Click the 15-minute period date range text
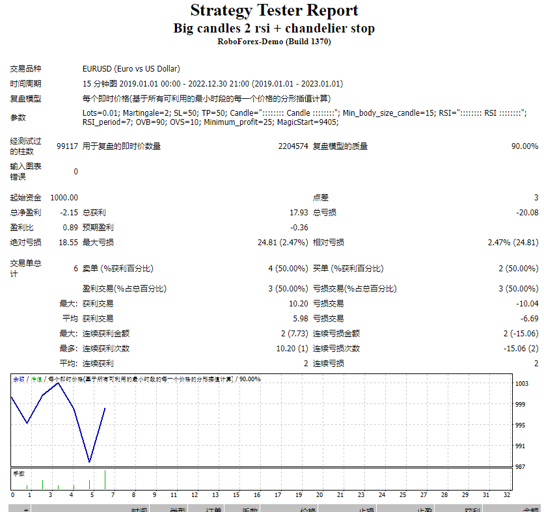 pyautogui.click(x=213, y=84)
